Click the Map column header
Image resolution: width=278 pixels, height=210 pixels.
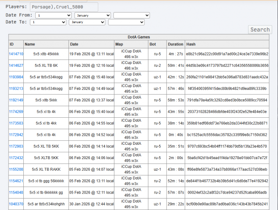coord(131,44)
